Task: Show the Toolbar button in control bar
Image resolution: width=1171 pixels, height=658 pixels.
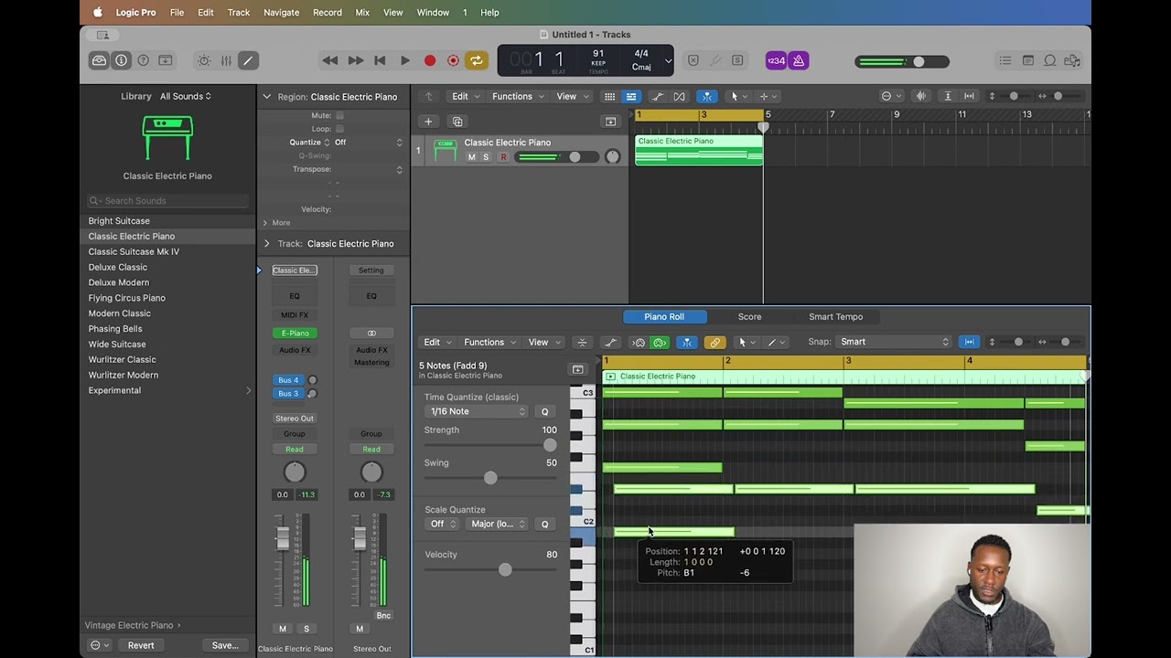Action: (166, 60)
